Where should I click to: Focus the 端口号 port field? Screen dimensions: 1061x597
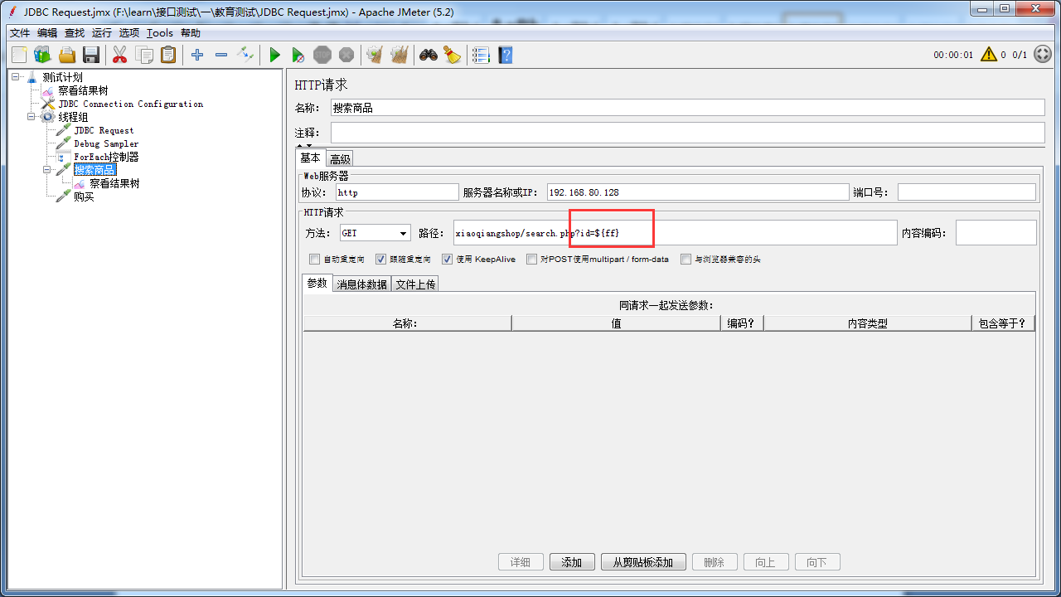(967, 192)
